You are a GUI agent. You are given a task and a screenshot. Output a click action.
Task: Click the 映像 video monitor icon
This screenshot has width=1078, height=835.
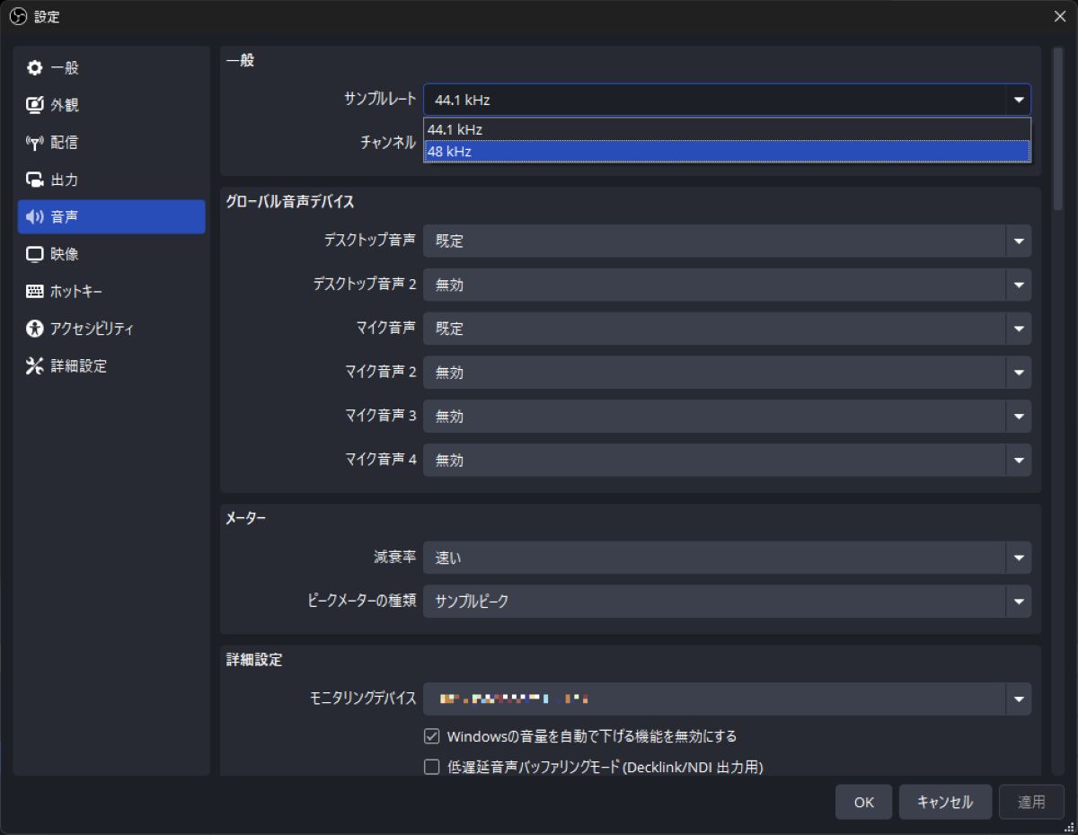(35, 254)
